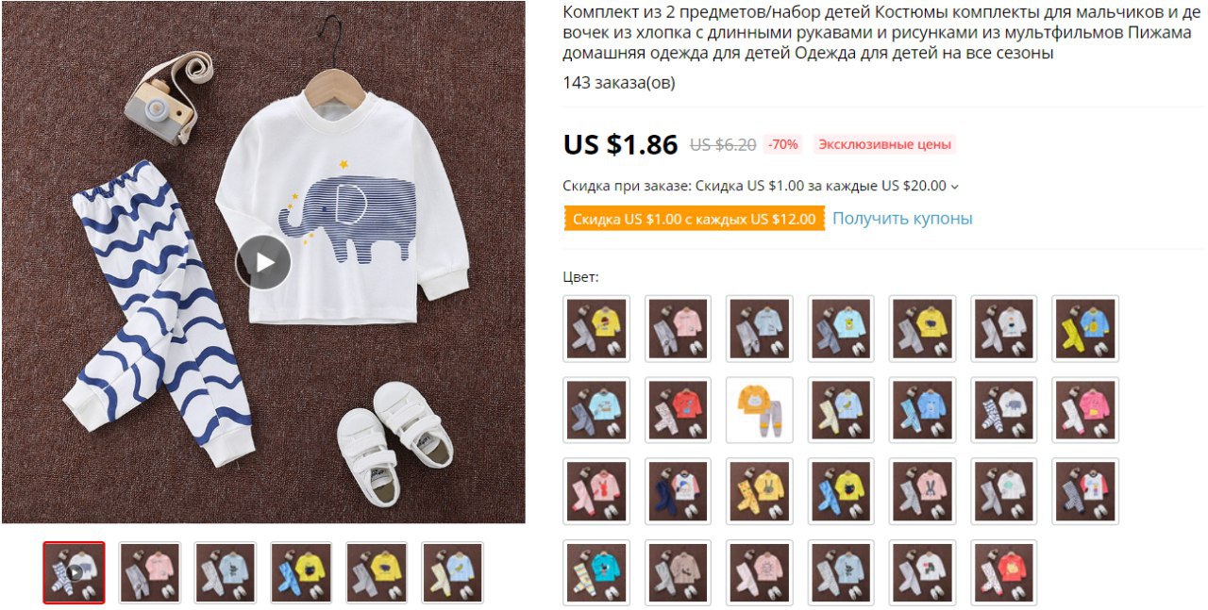Choose the blue lion shirt with yellow pants

point(1086,329)
